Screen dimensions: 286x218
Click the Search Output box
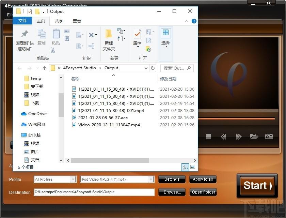click(x=177, y=68)
